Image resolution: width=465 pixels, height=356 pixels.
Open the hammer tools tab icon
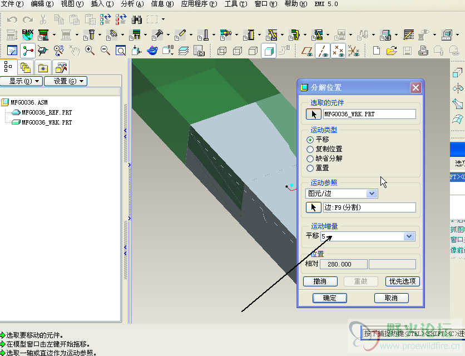point(61,68)
